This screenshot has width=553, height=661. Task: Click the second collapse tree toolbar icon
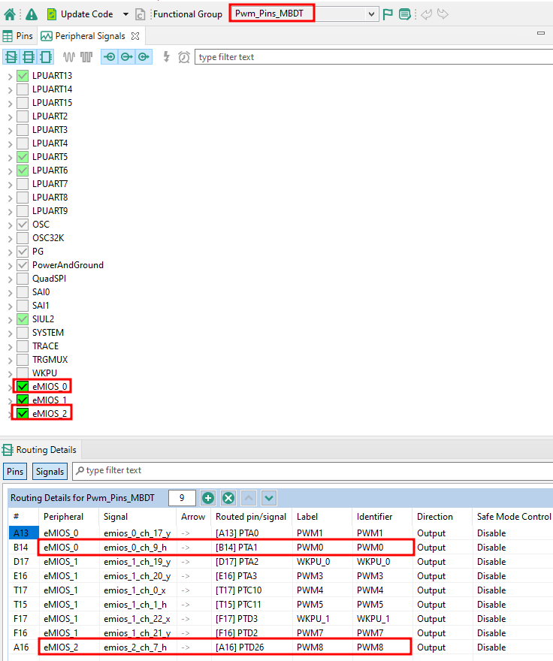(29, 57)
